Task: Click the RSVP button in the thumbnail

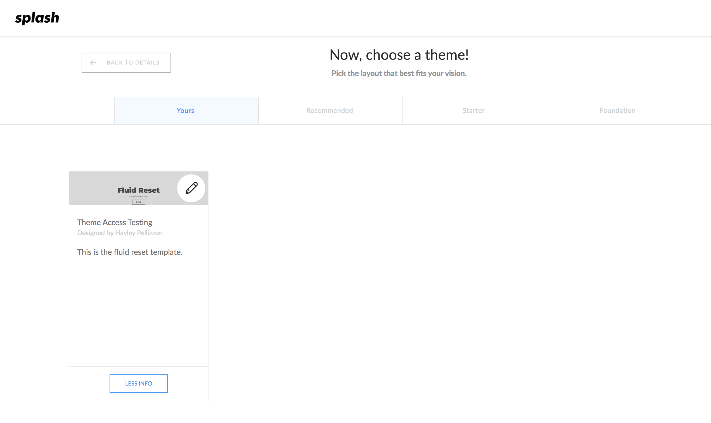Action: click(x=139, y=202)
